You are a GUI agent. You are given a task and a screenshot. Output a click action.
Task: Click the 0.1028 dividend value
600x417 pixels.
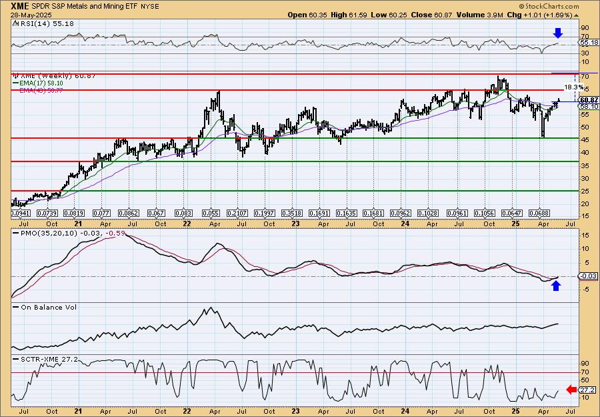[x=428, y=213]
